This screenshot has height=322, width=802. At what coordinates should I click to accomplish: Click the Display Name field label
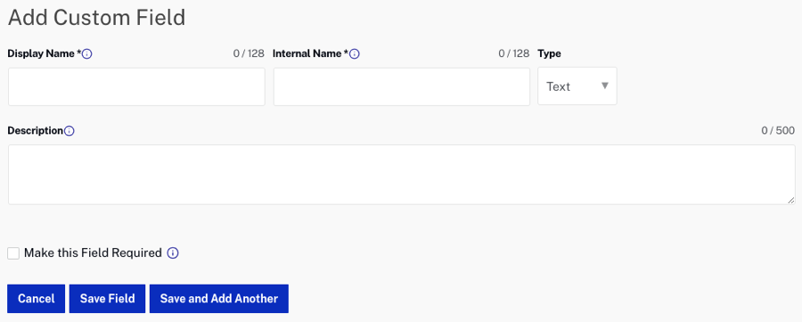tap(45, 53)
